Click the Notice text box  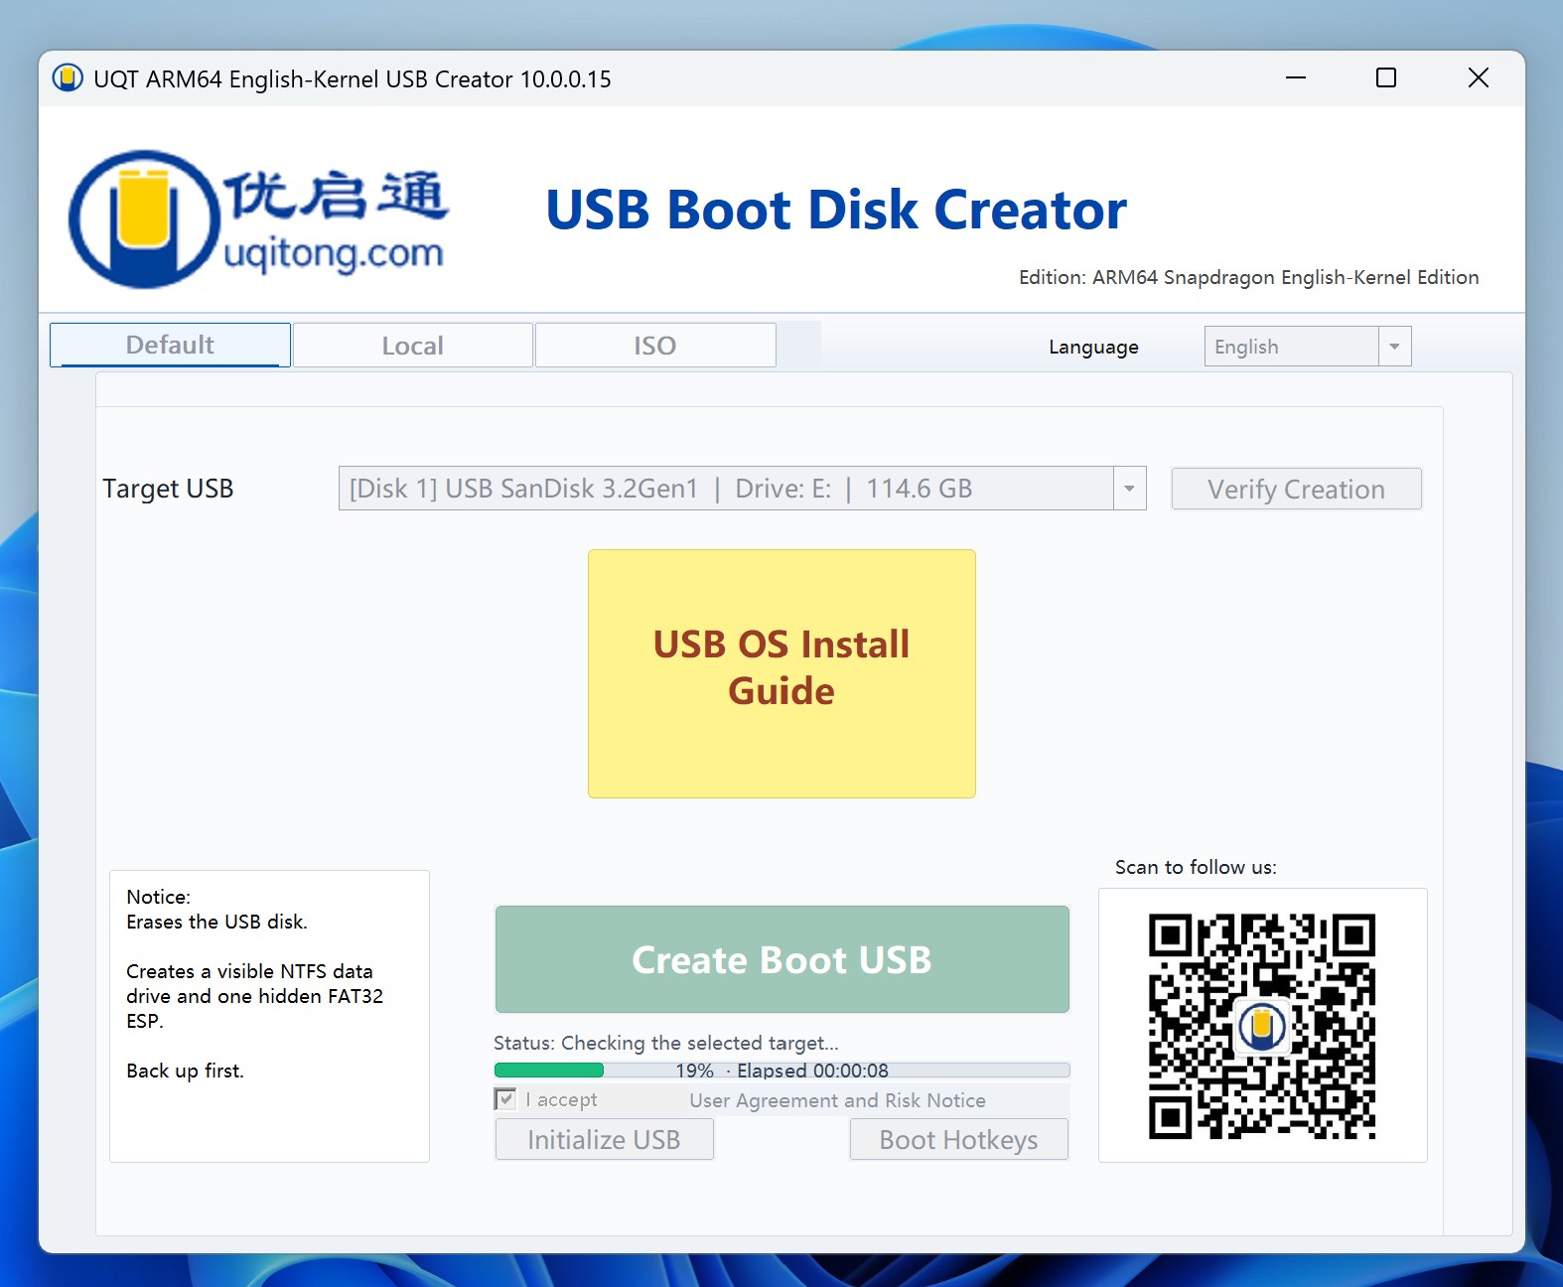coord(269,1016)
